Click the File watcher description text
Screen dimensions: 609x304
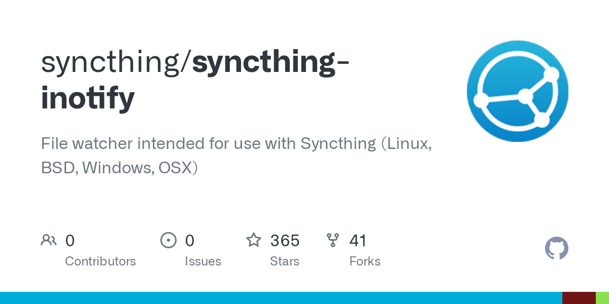click(x=236, y=155)
